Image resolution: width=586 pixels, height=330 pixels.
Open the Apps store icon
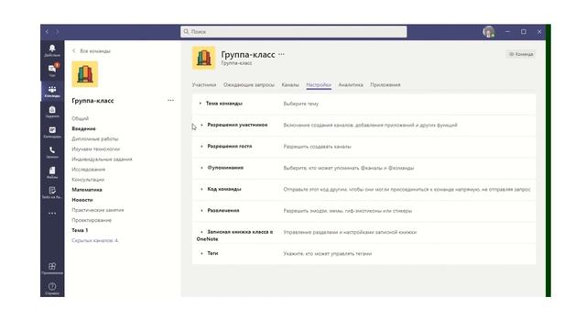point(52,268)
